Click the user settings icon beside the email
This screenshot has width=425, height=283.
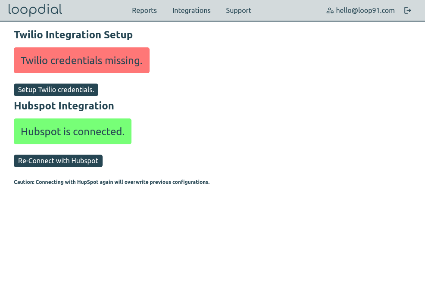330,11
